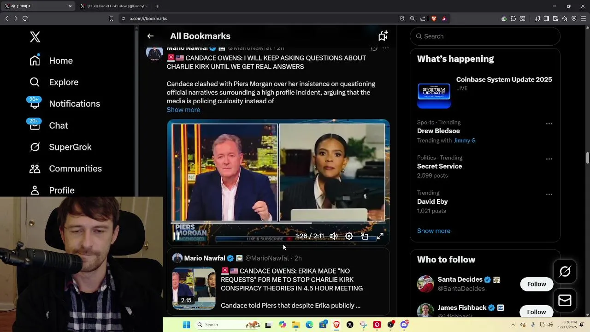This screenshot has width=590, height=332.
Task: Open Profile in the sidebar
Action: click(52, 190)
